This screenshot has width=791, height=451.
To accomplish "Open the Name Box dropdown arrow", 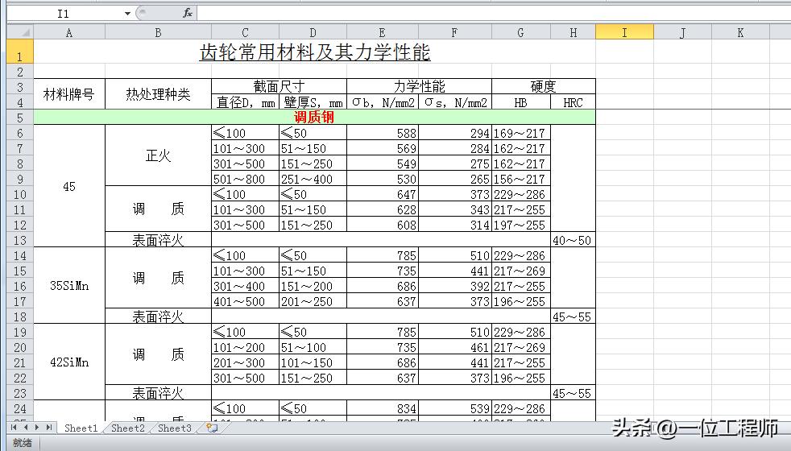I will (127, 14).
